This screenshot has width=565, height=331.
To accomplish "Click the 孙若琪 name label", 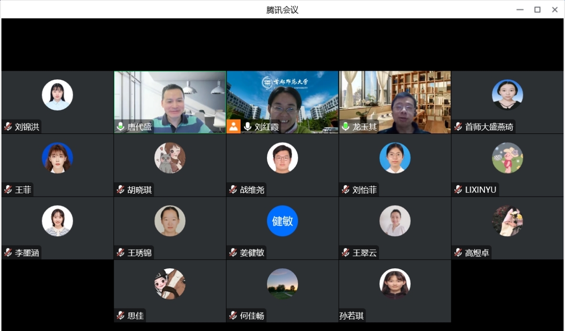I will pos(352,316).
